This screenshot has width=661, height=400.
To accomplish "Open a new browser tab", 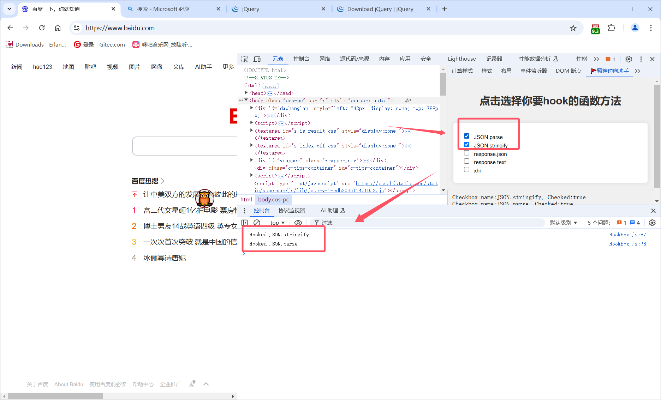I will 445,9.
